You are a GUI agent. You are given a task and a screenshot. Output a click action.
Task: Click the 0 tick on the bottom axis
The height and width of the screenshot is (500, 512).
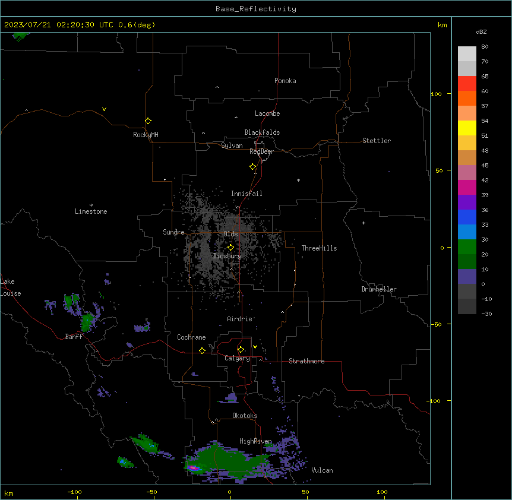(x=229, y=492)
